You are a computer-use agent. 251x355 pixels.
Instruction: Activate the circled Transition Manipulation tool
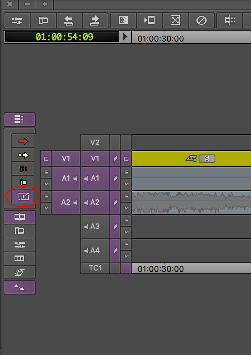pyautogui.click(x=23, y=196)
